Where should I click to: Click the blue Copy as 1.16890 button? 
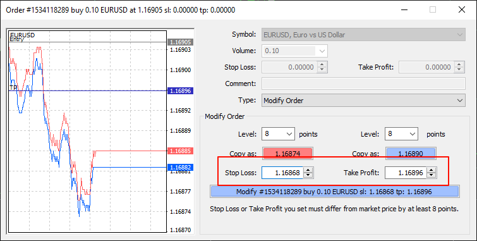[411, 154]
